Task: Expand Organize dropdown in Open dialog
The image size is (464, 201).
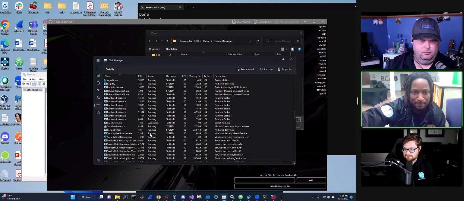Action: 155,49
